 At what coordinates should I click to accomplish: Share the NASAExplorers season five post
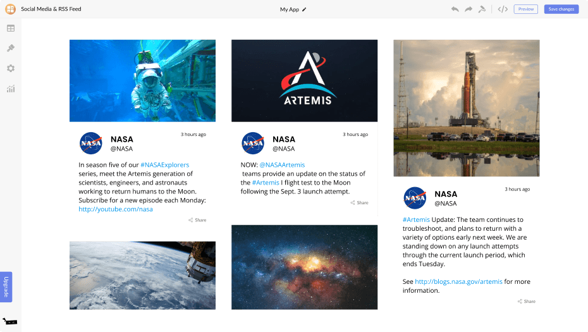click(x=197, y=220)
